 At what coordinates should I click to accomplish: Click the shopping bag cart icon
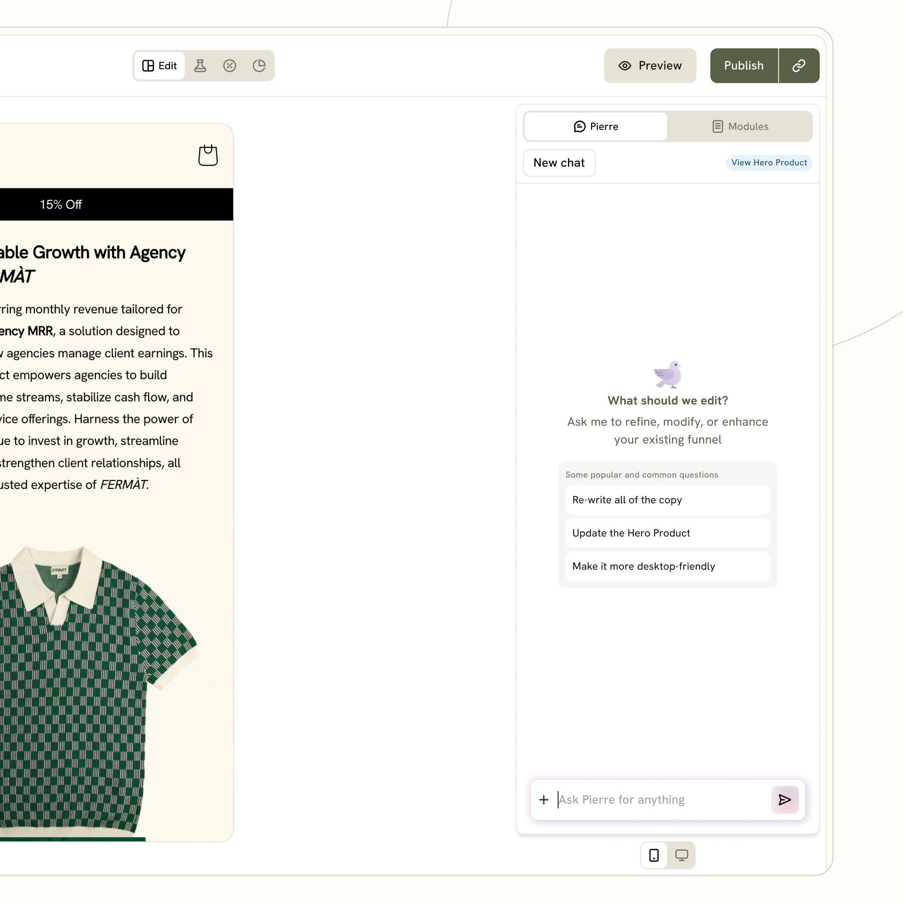pyautogui.click(x=208, y=155)
